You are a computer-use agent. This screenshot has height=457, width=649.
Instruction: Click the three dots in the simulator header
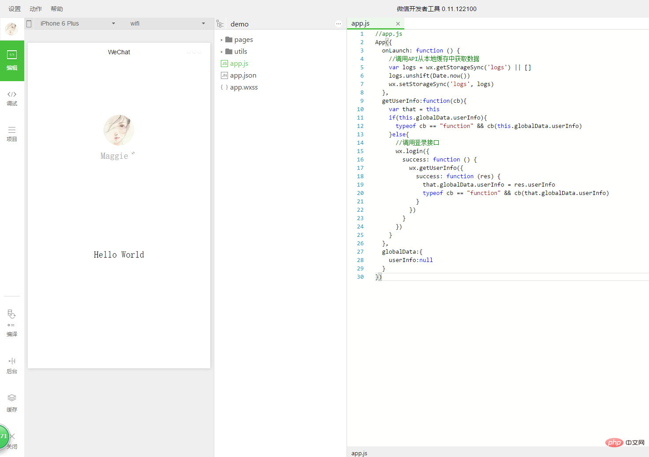pyautogui.click(x=194, y=52)
